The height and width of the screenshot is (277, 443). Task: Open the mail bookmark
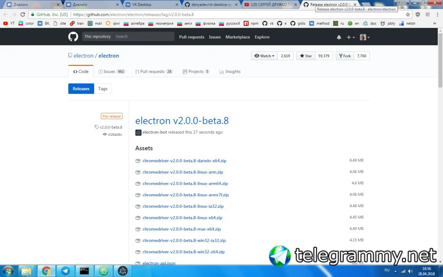tap(95, 24)
